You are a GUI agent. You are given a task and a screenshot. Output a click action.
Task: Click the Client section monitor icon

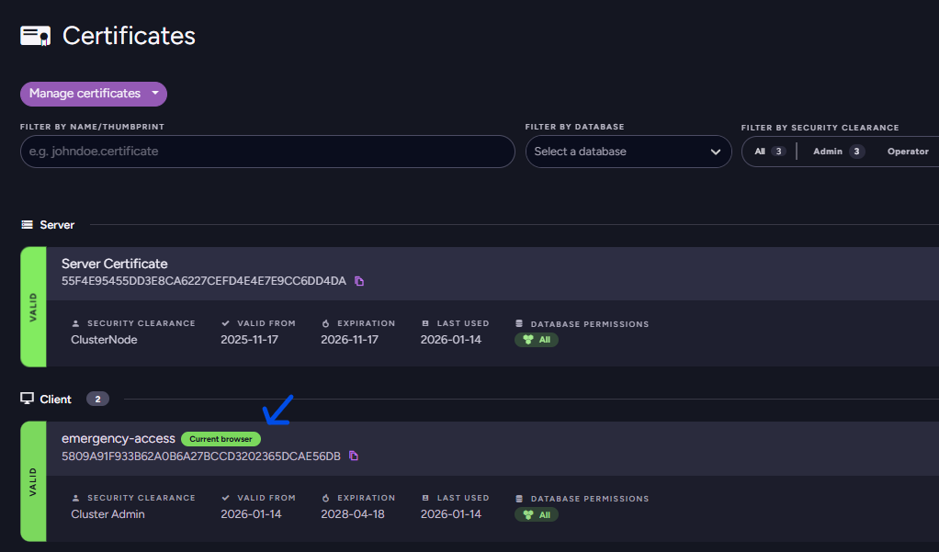tap(28, 400)
